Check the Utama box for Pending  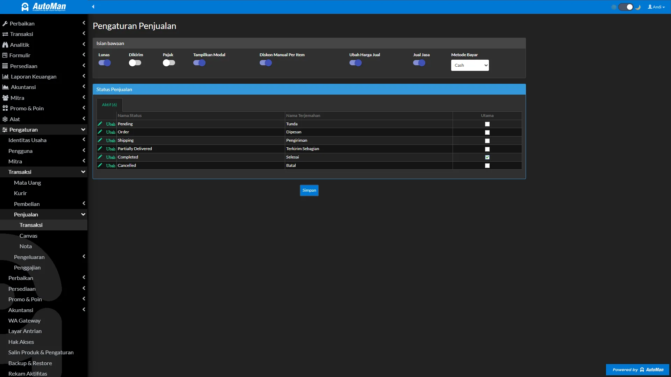click(487, 124)
